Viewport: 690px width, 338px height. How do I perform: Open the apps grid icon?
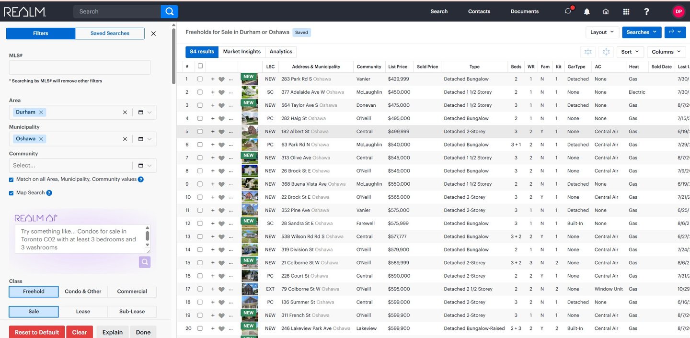click(x=626, y=11)
